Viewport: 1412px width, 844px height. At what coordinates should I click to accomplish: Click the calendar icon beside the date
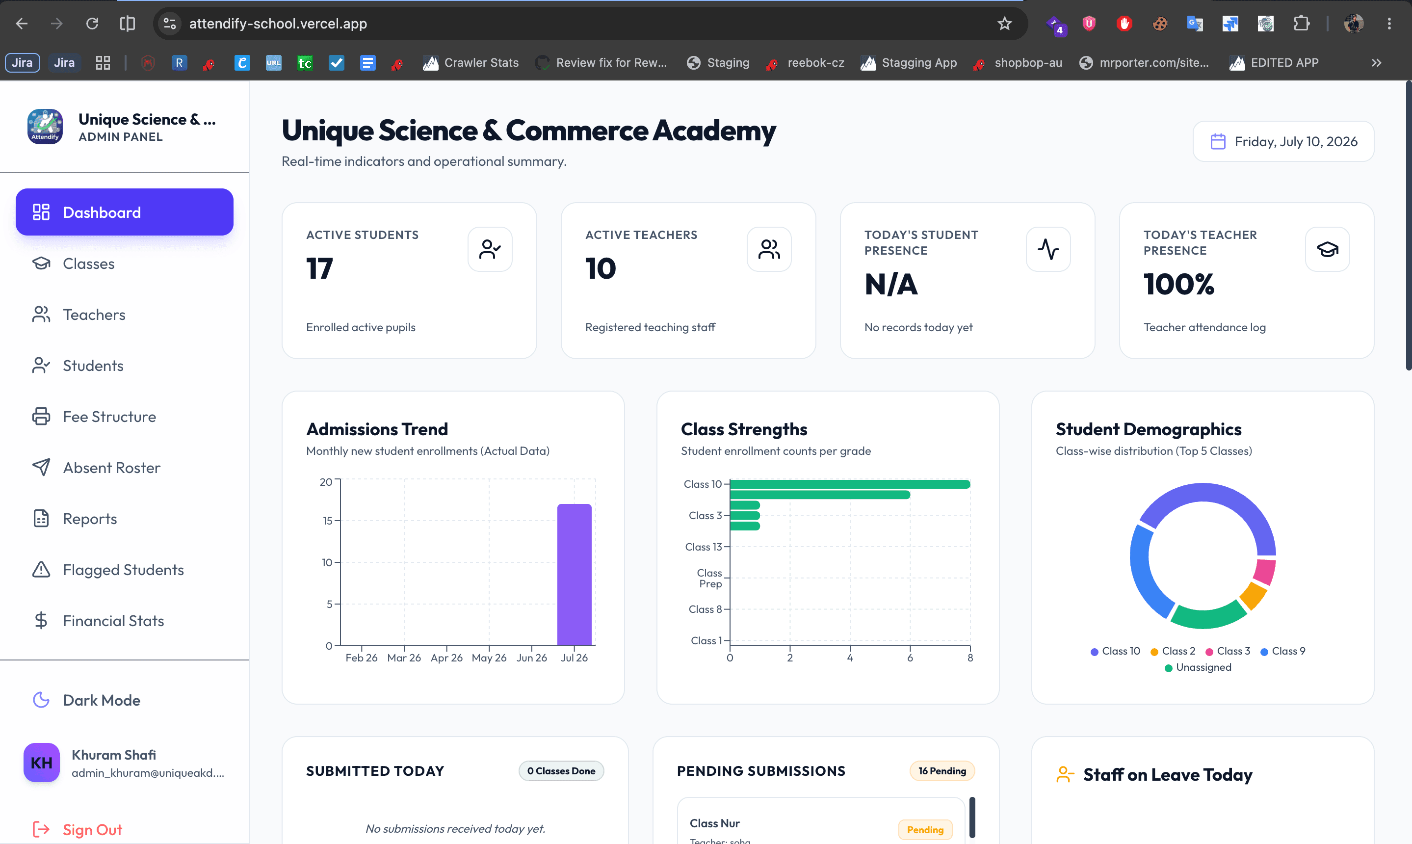click(x=1218, y=142)
